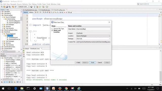
Task: Open the File menu
Action: (x=2, y=4)
